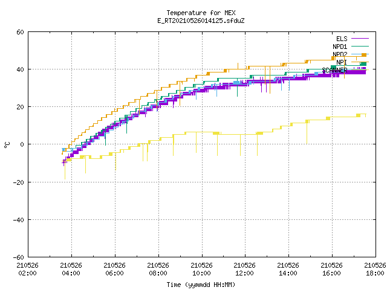Click the x-axis tick label 14:00
The image size is (387, 290).
pos(288,273)
